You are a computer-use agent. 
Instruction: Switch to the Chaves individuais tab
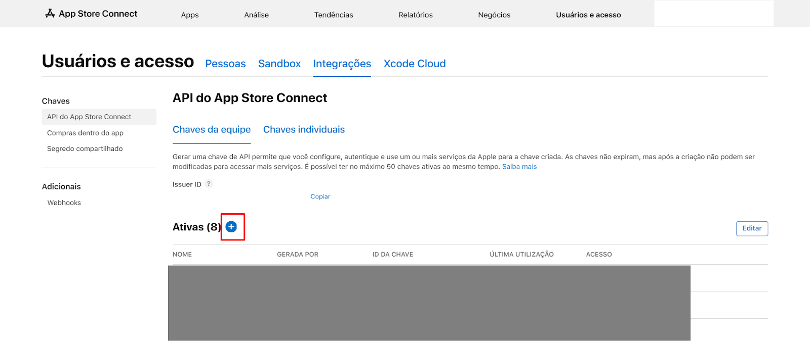coord(304,129)
